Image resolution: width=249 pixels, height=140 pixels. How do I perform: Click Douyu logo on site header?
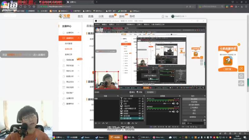64,16
